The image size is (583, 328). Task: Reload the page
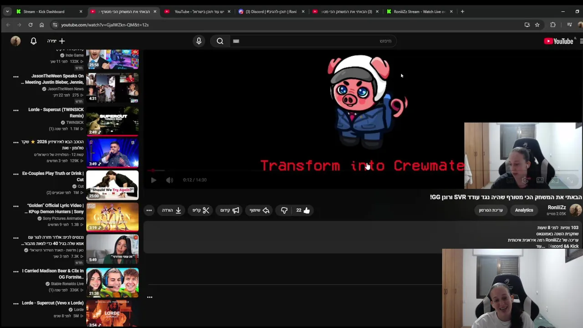pos(31,25)
